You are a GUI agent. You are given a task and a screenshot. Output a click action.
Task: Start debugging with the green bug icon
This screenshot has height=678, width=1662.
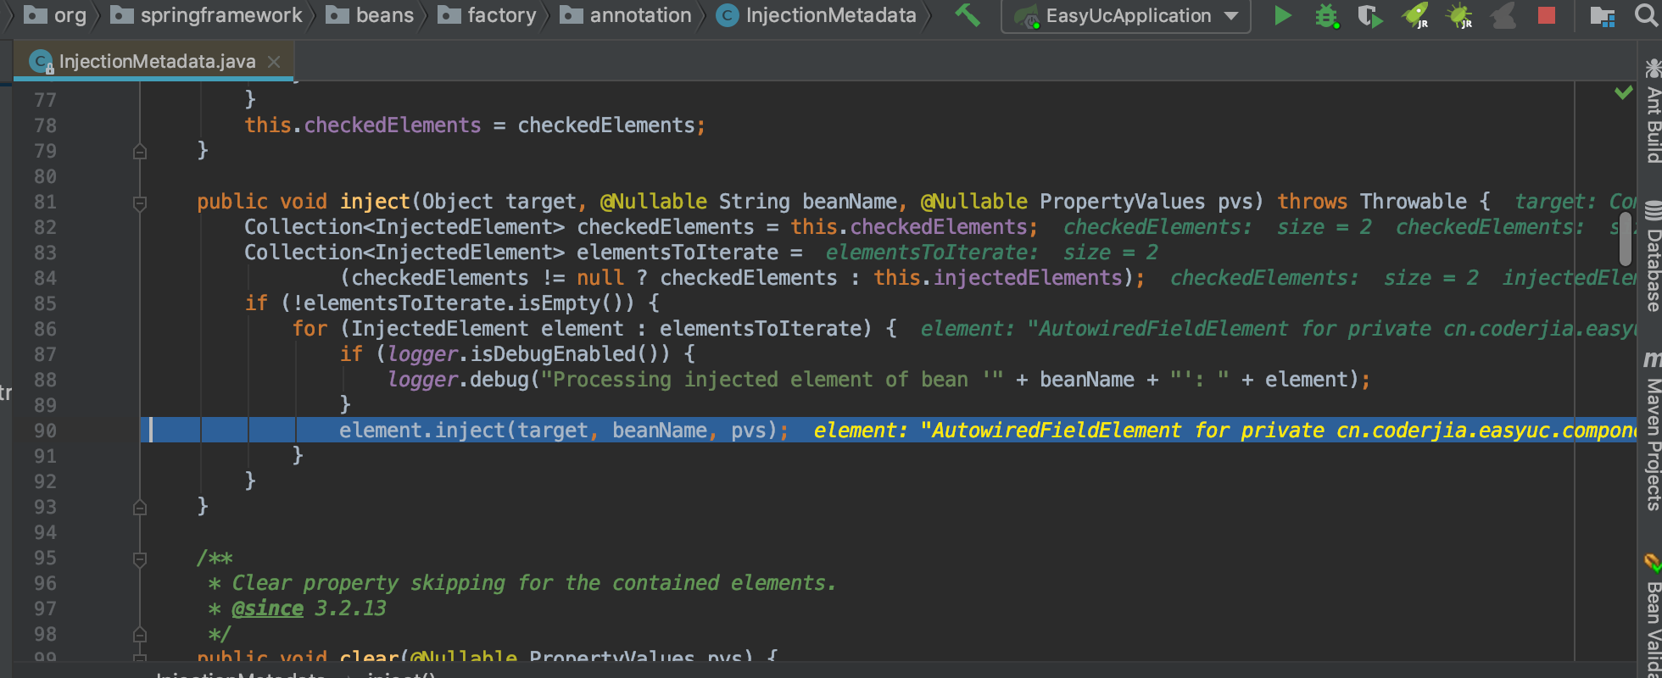tap(1327, 15)
